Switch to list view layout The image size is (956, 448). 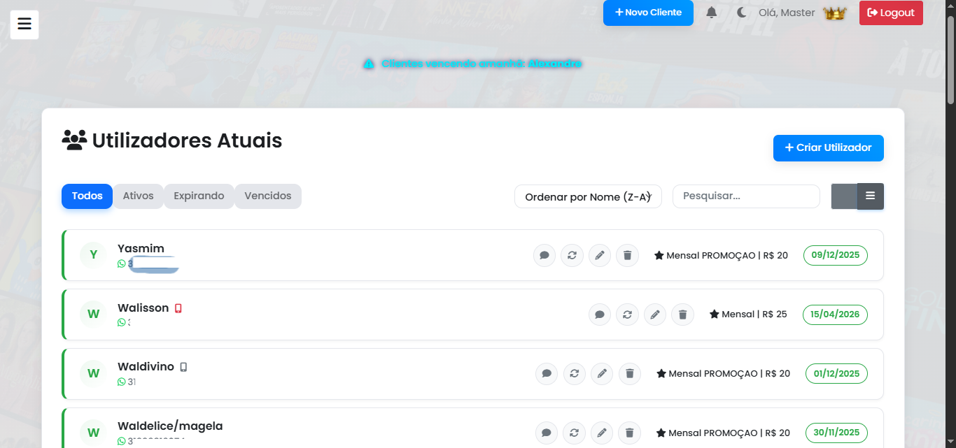click(870, 196)
